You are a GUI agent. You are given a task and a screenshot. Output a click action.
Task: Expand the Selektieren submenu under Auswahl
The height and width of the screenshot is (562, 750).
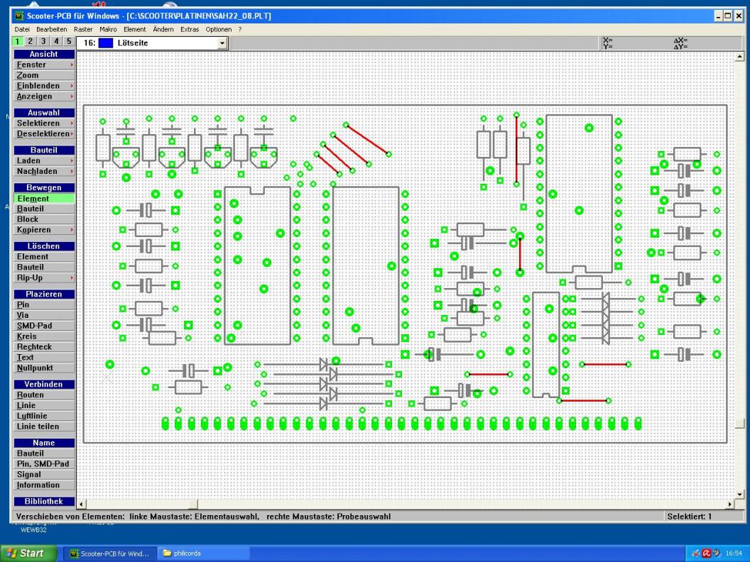click(x=43, y=123)
